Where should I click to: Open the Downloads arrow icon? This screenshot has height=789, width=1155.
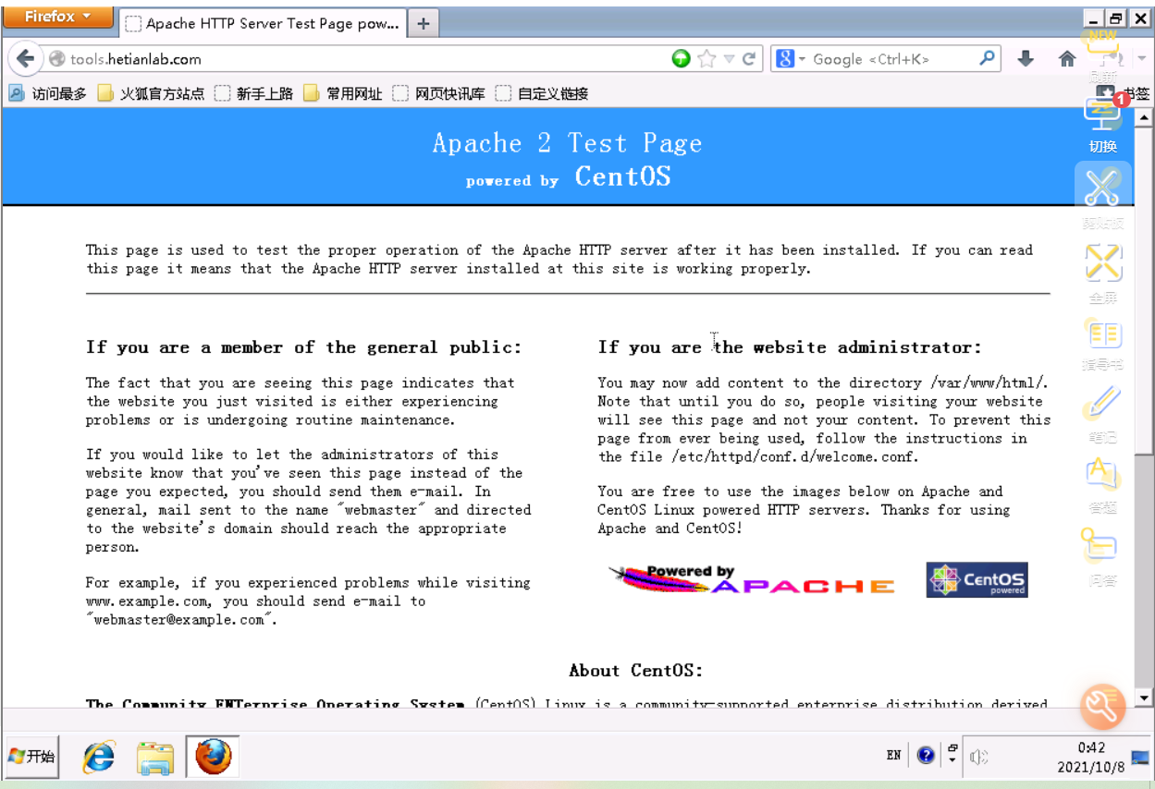pos(1026,59)
